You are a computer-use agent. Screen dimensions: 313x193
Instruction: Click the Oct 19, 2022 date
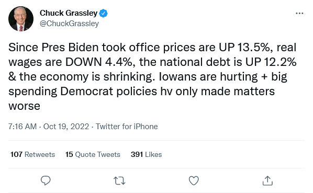pyautogui.click(x=66, y=127)
